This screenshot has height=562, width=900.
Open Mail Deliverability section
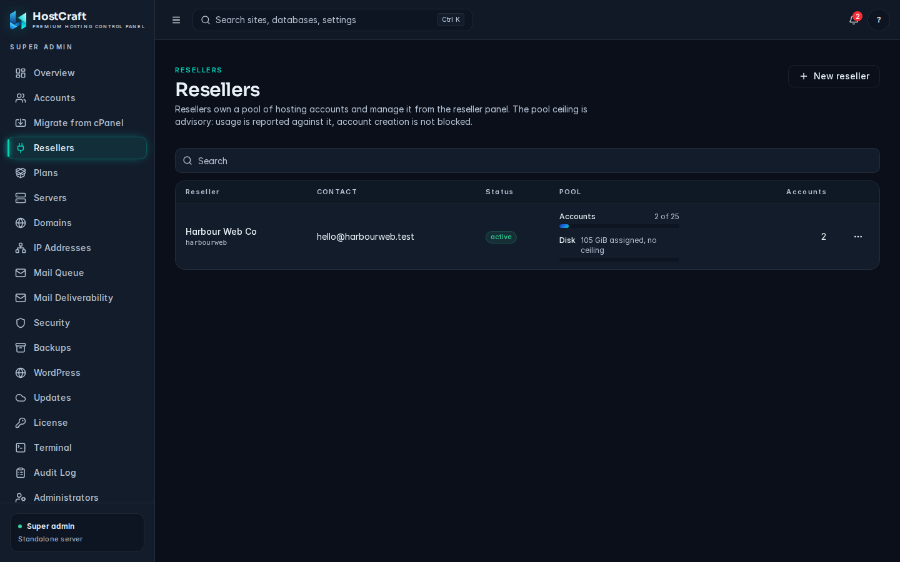tap(77, 298)
